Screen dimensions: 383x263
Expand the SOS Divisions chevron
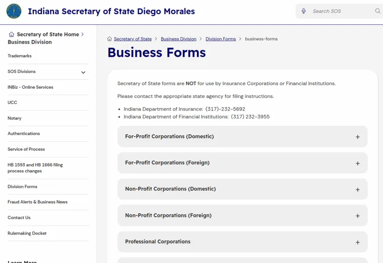(83, 72)
